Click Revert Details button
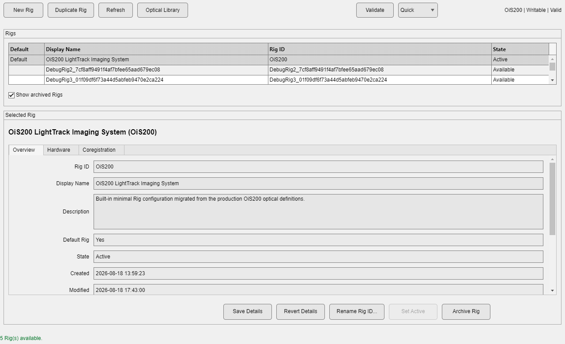 tap(301, 311)
